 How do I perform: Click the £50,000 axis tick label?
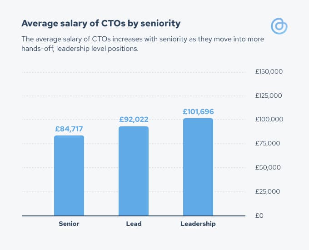click(268, 167)
